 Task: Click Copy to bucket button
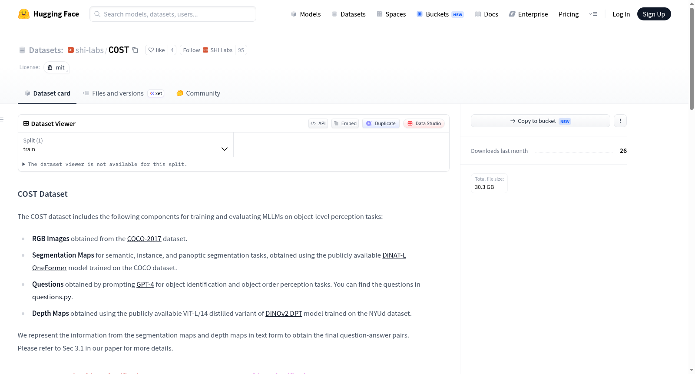point(540,121)
